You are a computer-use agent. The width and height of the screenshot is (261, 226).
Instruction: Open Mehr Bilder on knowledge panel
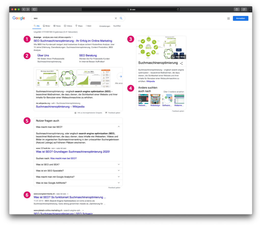pyautogui.click(x=178, y=57)
